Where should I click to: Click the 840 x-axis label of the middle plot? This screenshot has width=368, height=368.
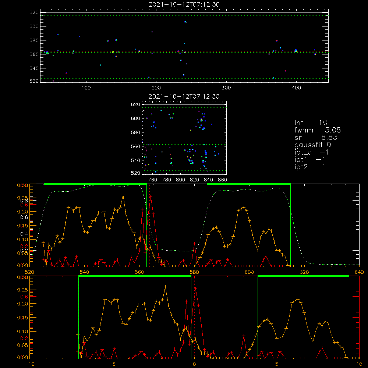[208, 180]
